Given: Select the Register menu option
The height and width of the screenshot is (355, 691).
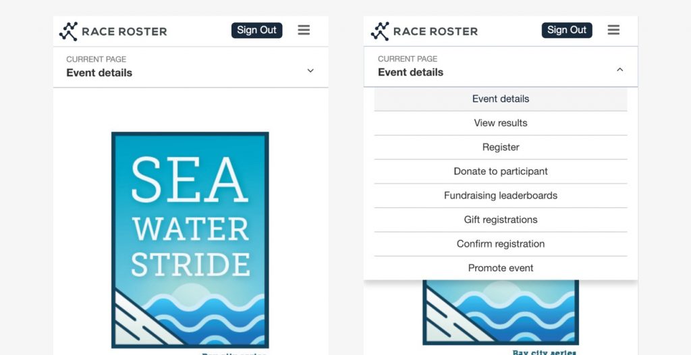Looking at the screenshot, I should [500, 148].
